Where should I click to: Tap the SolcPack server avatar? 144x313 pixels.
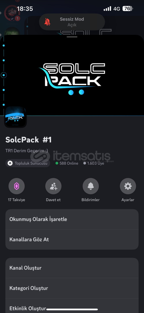click(x=15, y=117)
